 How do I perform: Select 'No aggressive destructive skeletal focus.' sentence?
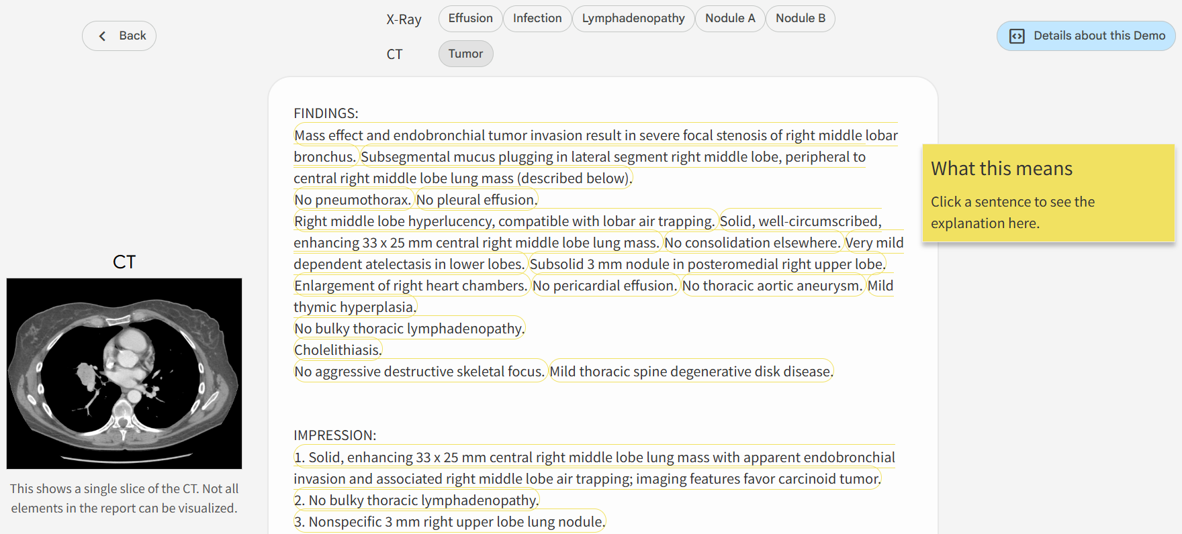point(419,372)
